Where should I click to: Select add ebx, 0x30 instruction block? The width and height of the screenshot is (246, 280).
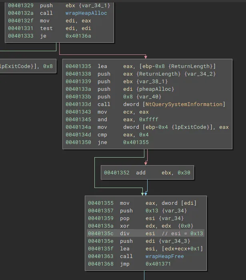click(147, 172)
